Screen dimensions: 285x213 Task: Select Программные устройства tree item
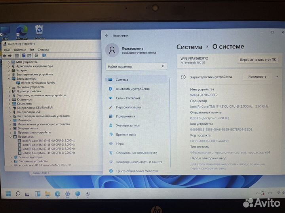click(x=34, y=133)
